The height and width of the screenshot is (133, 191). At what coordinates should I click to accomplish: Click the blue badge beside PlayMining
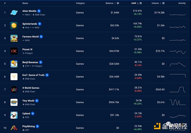tap(37, 126)
